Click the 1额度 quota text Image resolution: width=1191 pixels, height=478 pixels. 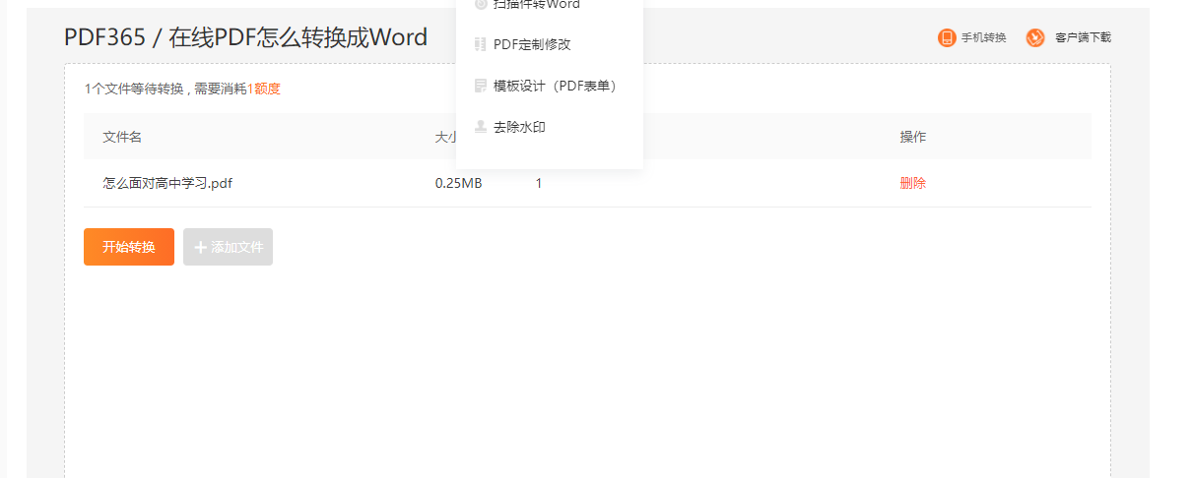(x=263, y=89)
